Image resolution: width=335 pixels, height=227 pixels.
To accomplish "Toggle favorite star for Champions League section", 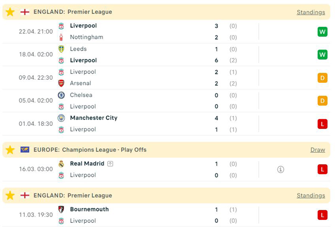I will [x=10, y=150].
